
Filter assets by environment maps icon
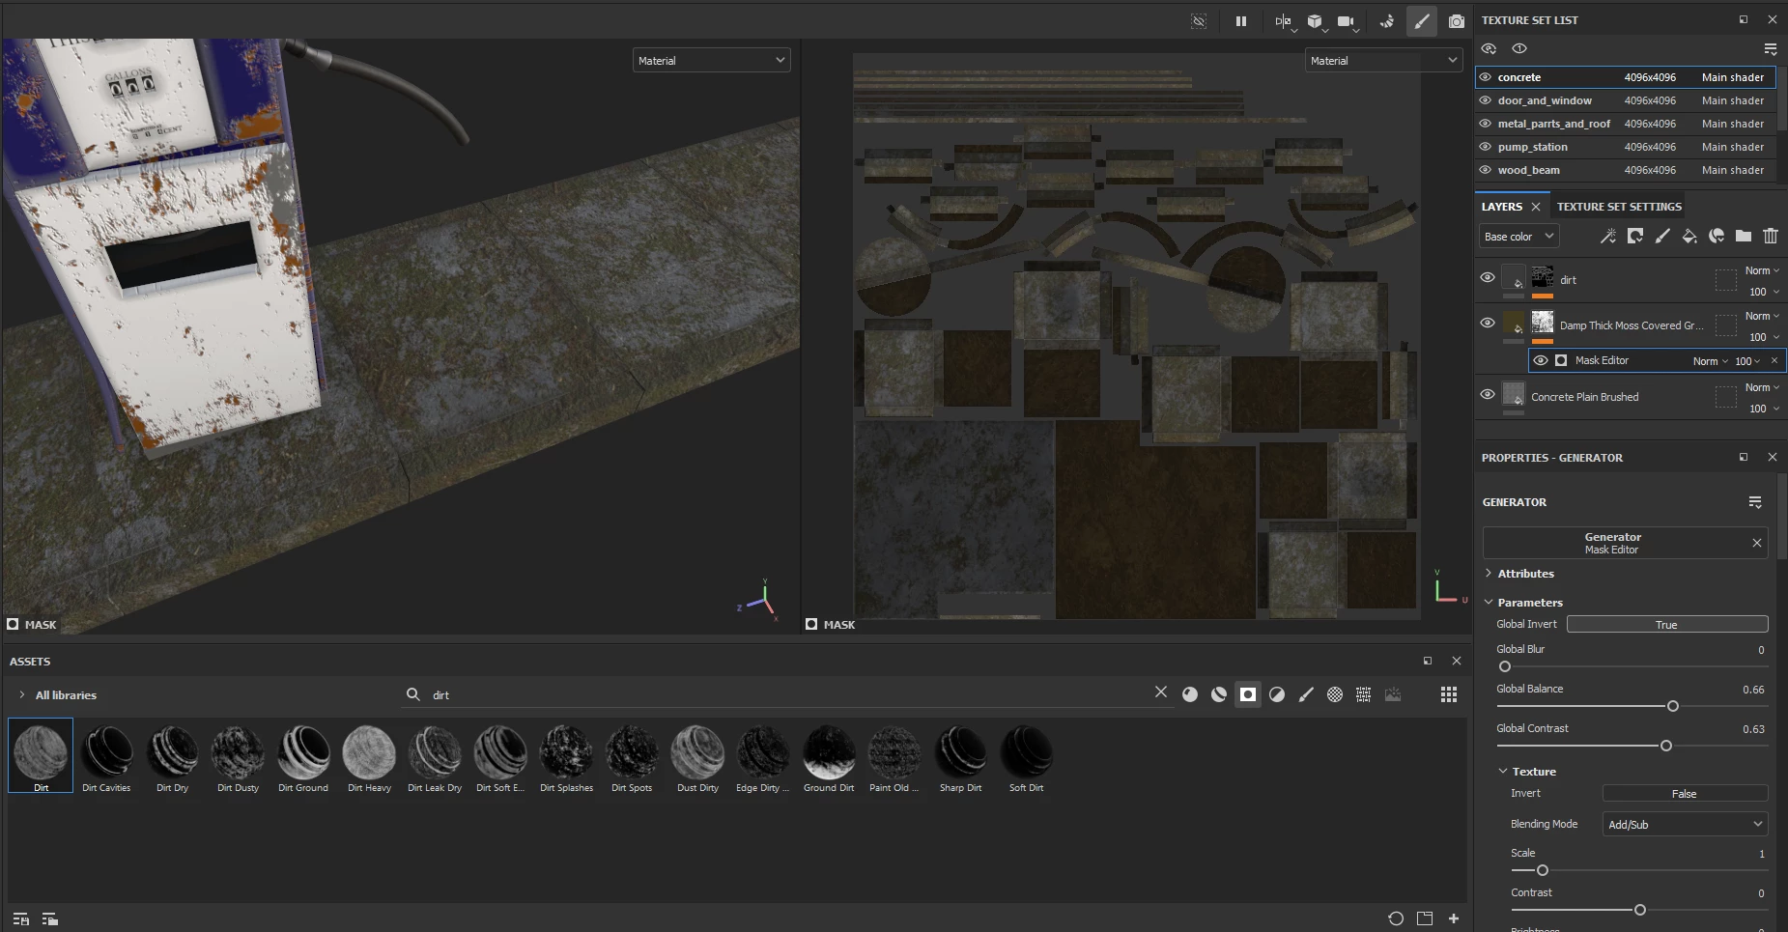(x=1393, y=694)
